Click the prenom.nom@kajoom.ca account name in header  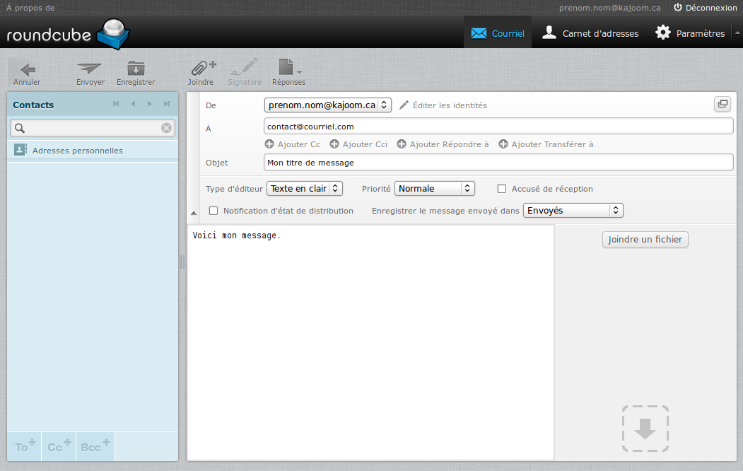pyautogui.click(x=609, y=8)
